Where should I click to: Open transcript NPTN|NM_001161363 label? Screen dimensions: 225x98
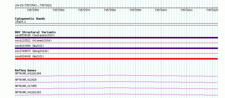coord(28,92)
